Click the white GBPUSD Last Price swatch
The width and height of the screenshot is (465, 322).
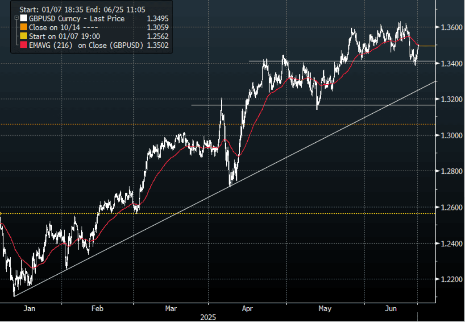23,19
